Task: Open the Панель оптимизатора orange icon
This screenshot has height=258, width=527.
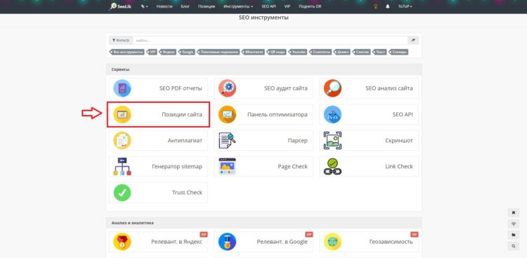Action: (x=227, y=114)
